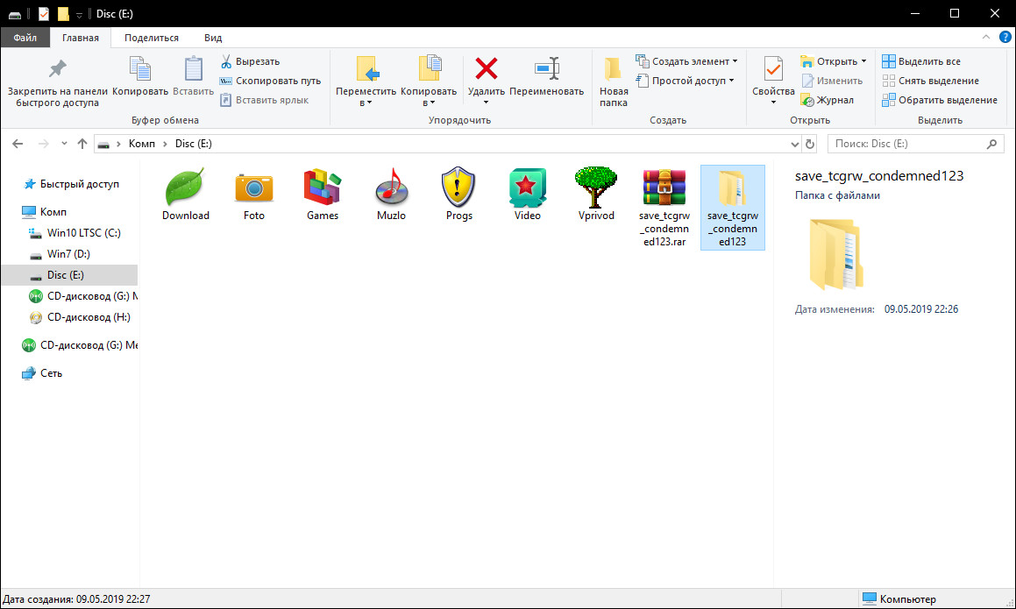
Task: Switch to the View ribbon tab
Action: [213, 38]
